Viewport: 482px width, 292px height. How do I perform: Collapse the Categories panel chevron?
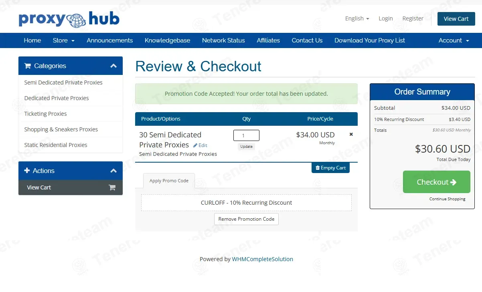coord(113,66)
